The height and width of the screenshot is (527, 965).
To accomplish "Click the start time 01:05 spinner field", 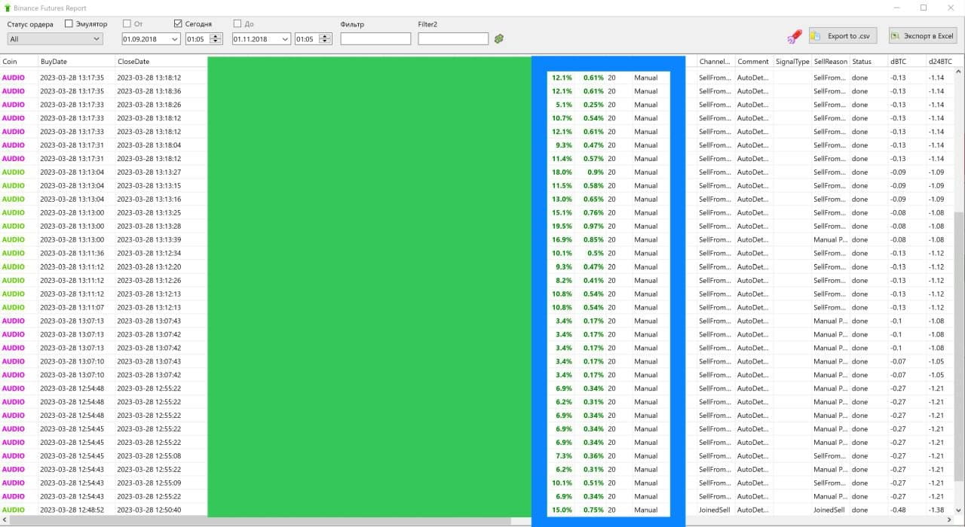I will point(204,39).
